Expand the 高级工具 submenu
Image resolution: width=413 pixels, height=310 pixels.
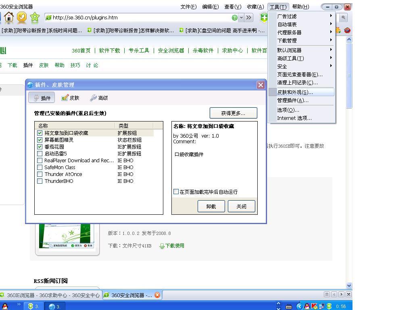[305, 58]
